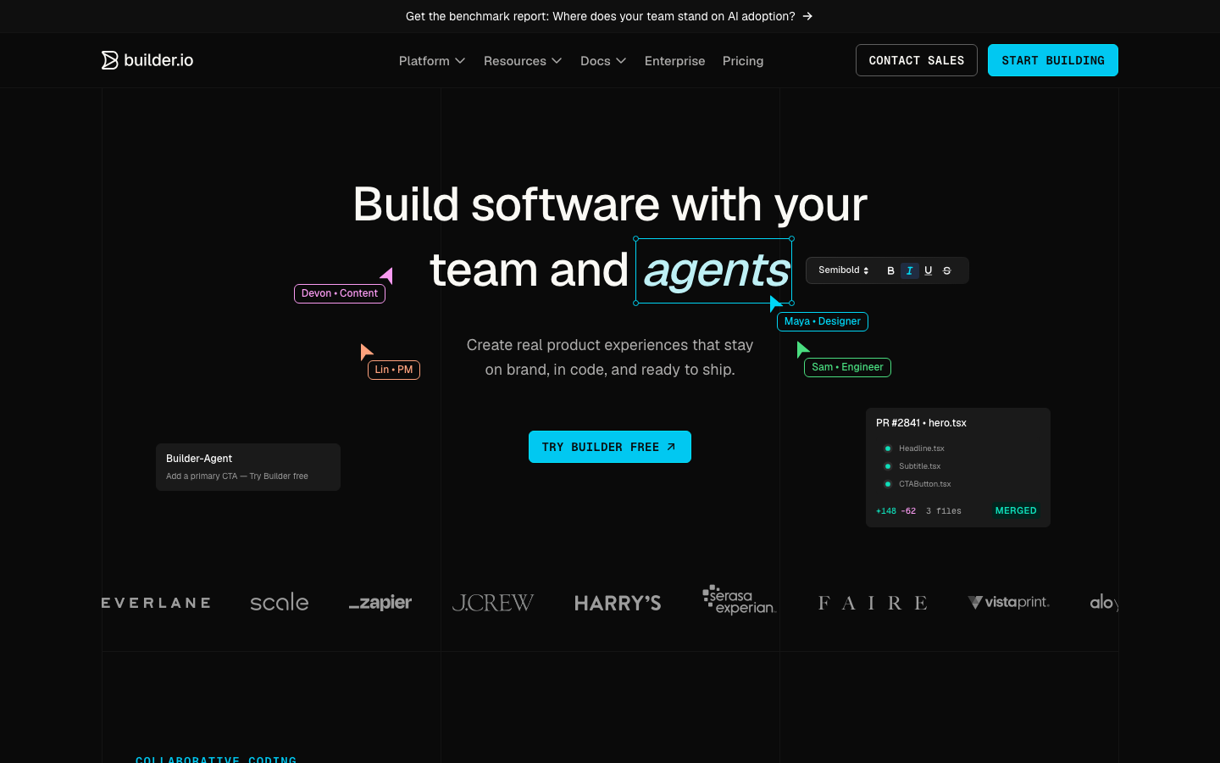Open the benchmark report banner link

(x=609, y=16)
